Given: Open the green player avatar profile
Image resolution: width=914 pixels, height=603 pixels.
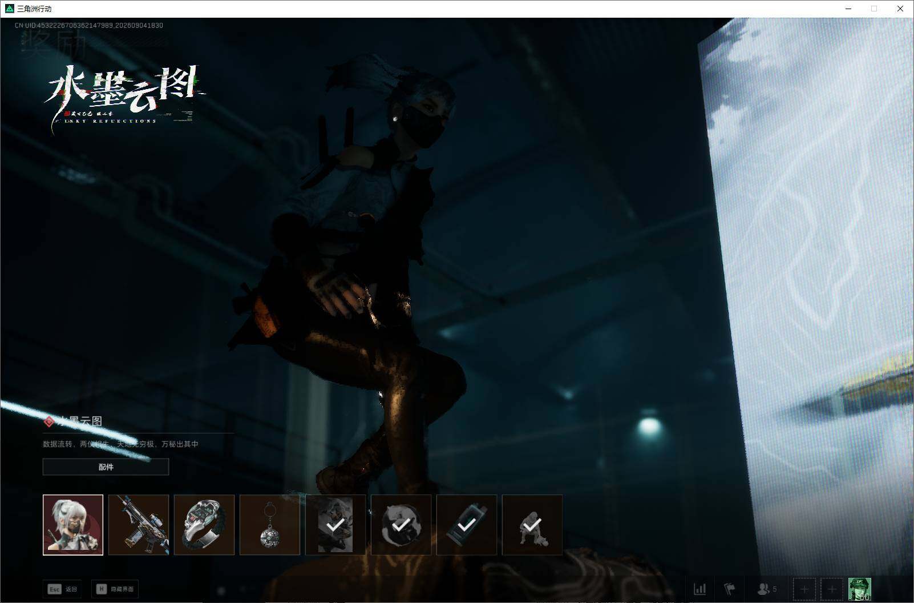Looking at the screenshot, I should pyautogui.click(x=859, y=589).
